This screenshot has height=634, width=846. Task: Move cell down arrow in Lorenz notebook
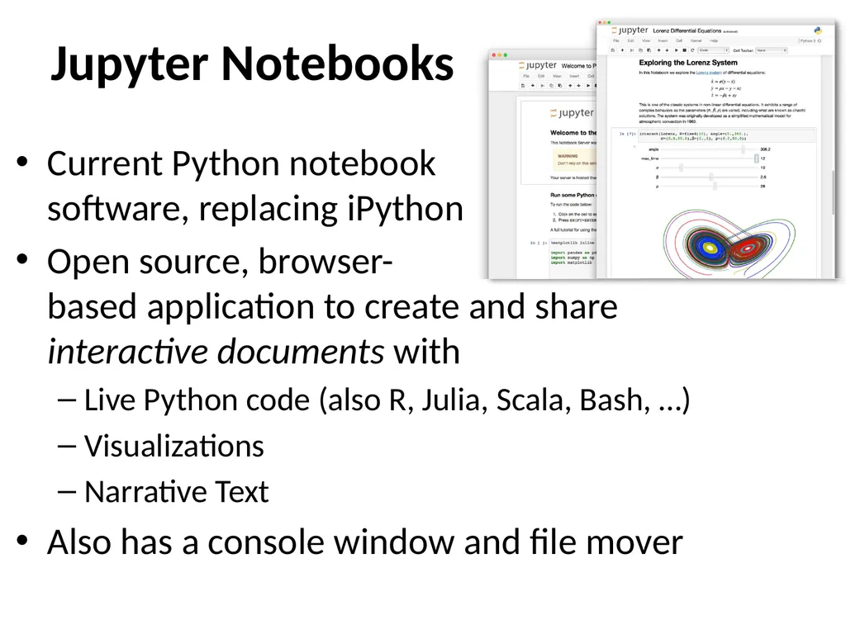click(667, 50)
